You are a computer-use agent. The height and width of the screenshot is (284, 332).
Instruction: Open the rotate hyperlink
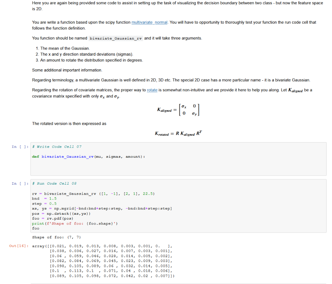coord(152,90)
